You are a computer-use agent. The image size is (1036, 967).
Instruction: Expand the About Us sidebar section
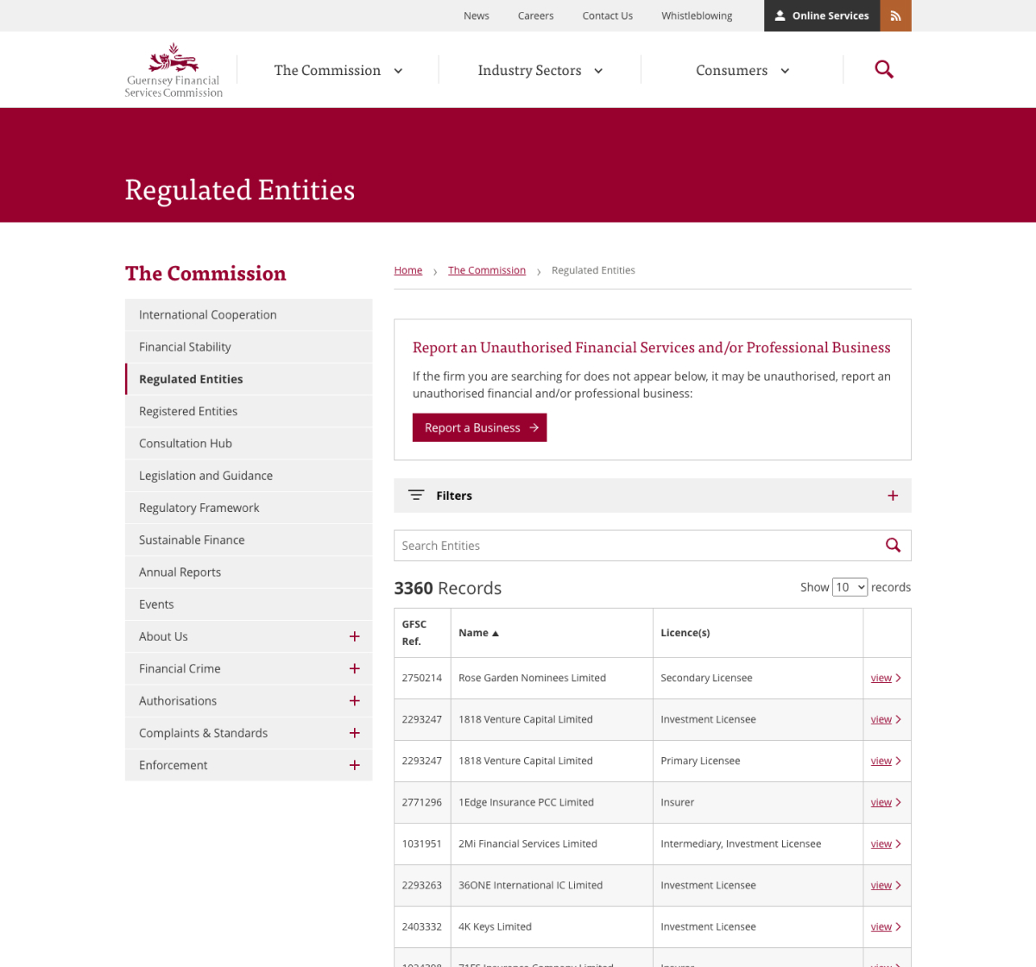(x=353, y=635)
